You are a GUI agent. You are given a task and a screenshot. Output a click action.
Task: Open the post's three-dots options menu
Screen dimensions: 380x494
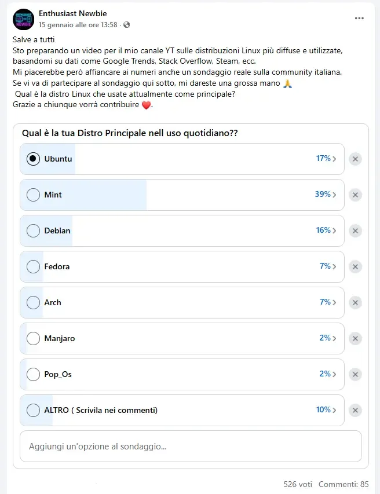tap(360, 18)
